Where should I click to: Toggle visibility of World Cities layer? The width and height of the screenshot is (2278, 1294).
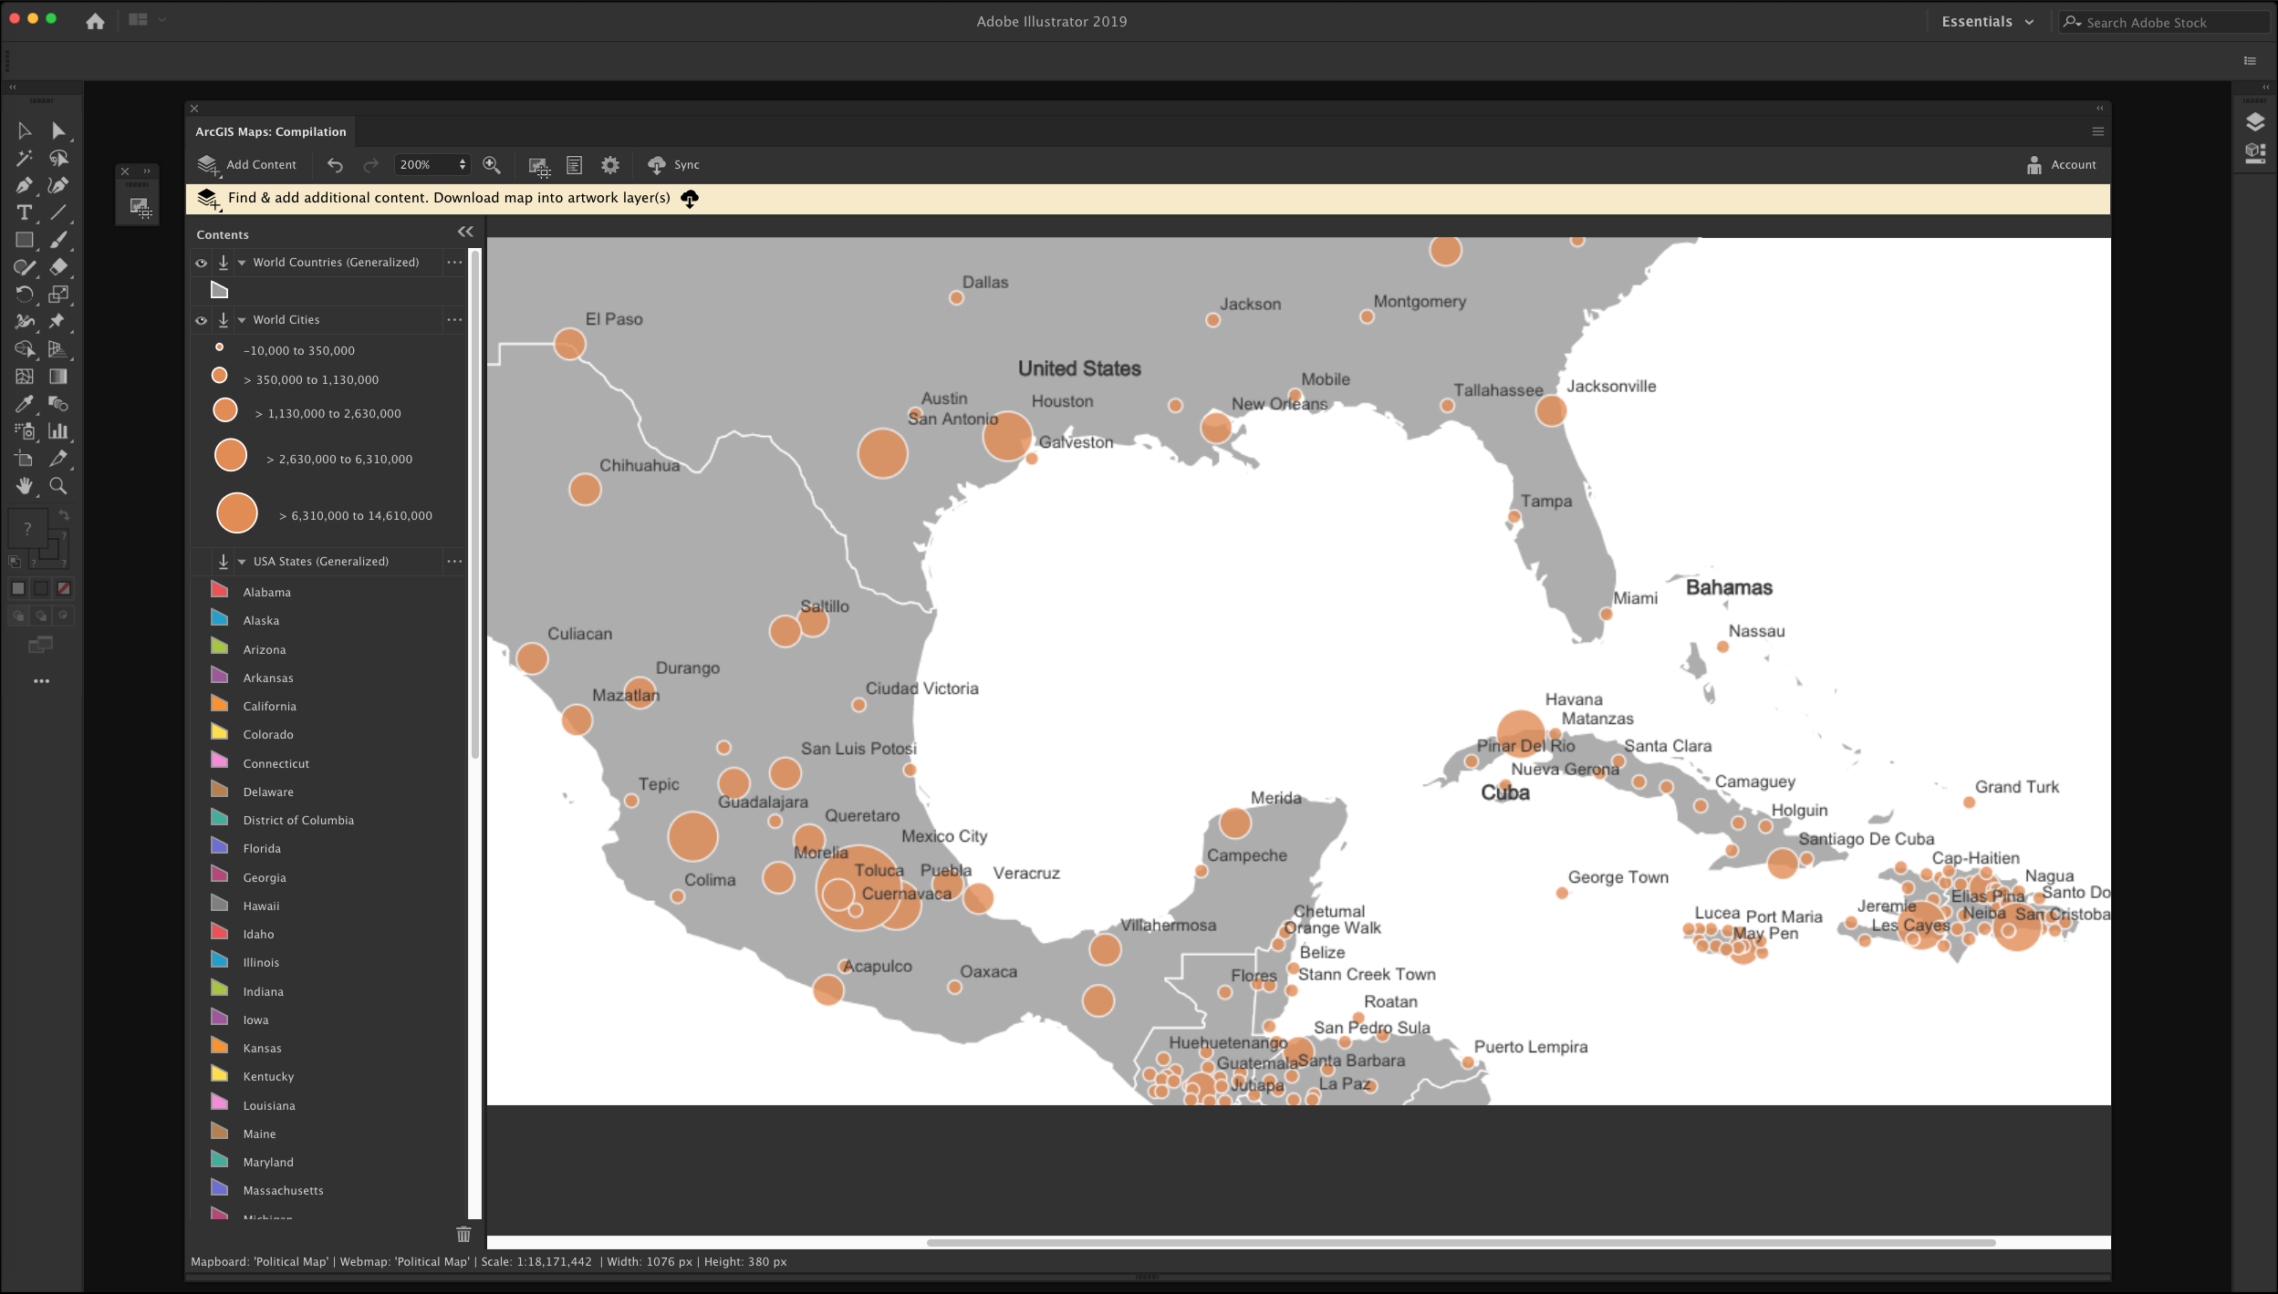click(201, 321)
